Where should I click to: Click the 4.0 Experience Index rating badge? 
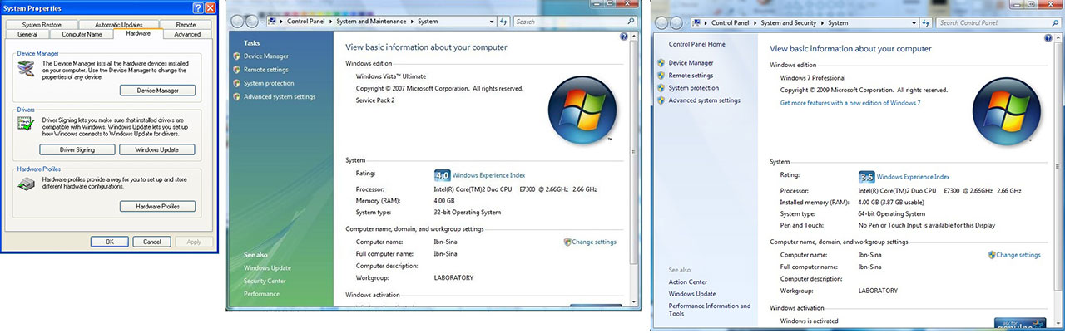(x=442, y=175)
